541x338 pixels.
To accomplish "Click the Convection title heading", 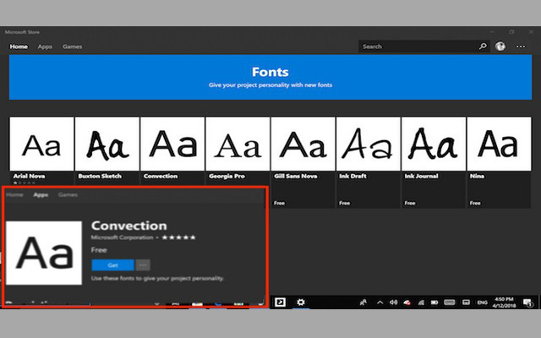I will point(129,226).
